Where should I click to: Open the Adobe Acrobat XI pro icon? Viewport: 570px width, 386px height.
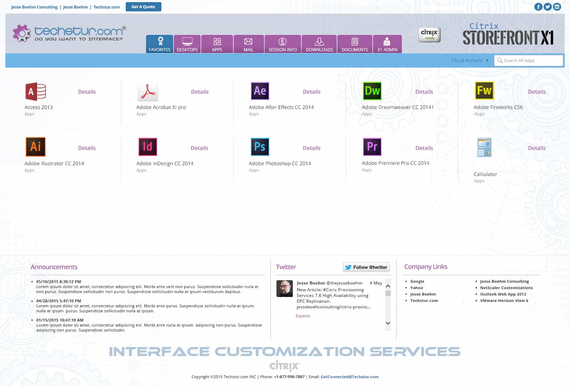tap(147, 92)
